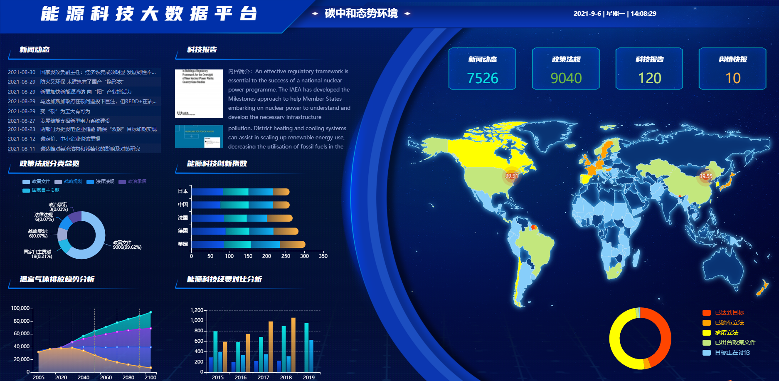This screenshot has width=779, height=381.
Task: Click teal emissions line endpoint at 2100
Action: [x=150, y=312]
